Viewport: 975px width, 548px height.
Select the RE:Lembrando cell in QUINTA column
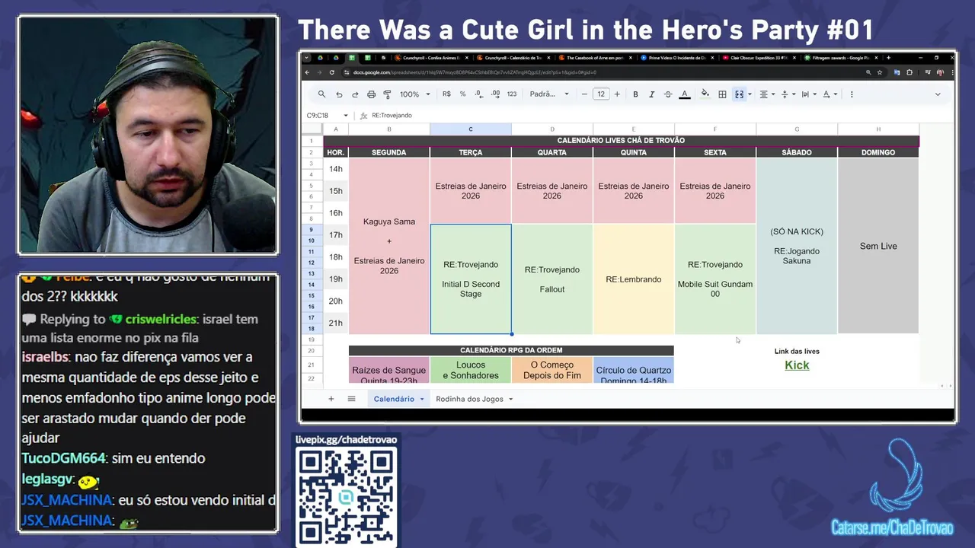634,279
